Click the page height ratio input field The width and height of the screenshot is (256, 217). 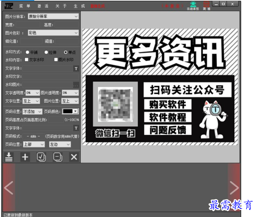click(56, 120)
